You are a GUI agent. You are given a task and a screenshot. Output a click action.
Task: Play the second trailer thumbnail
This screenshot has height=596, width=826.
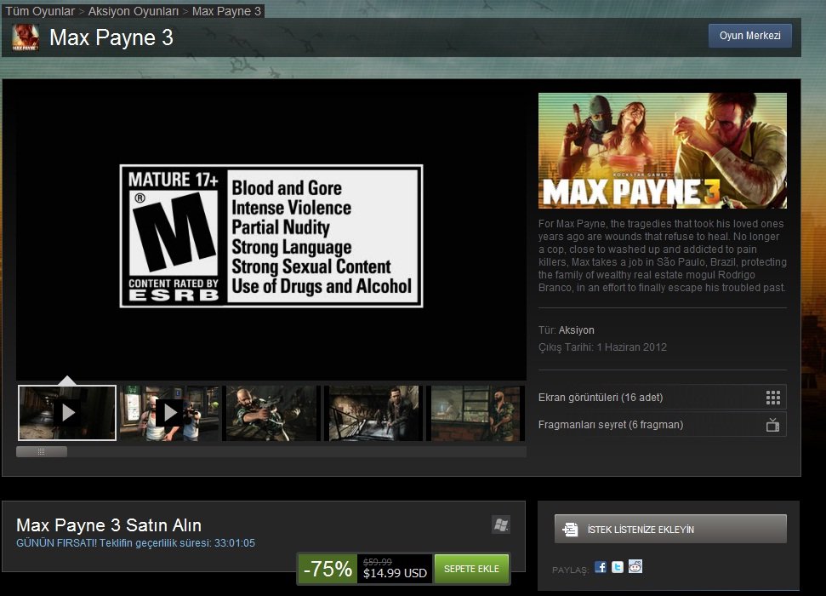pos(169,412)
